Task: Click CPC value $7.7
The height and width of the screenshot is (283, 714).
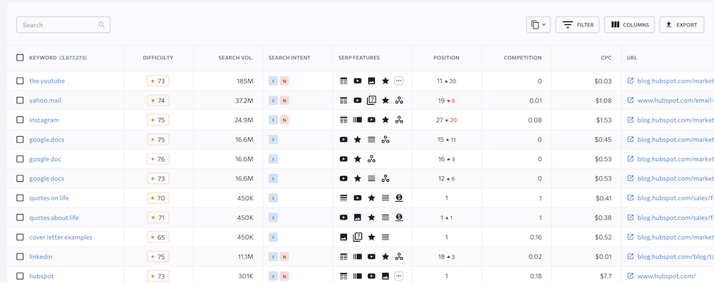Action: [x=605, y=276]
